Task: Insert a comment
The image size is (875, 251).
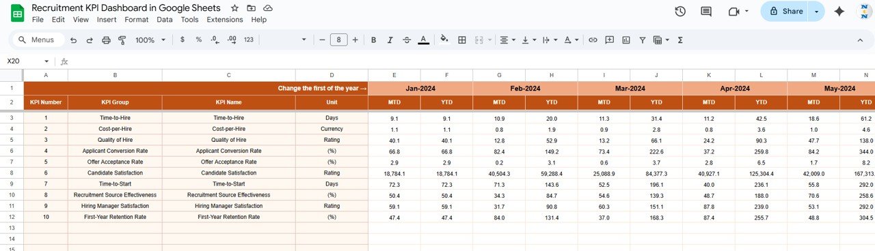Action: click(x=609, y=40)
